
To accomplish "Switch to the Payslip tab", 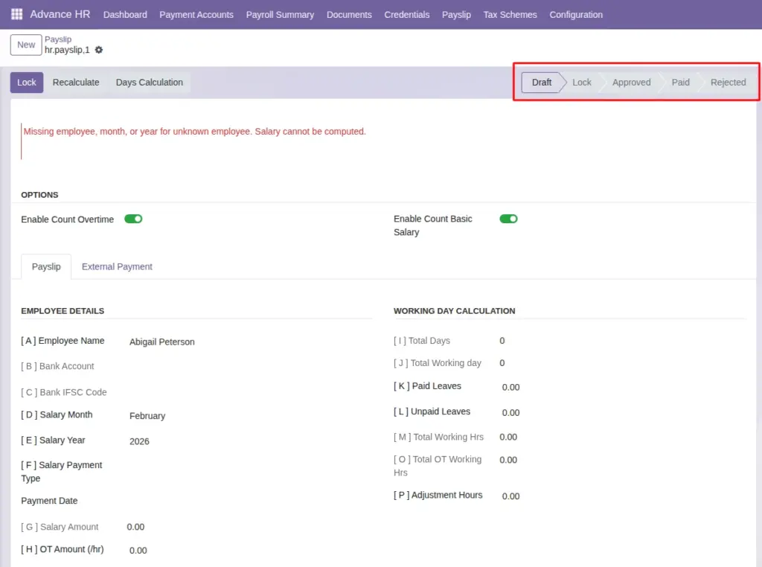I will pos(46,266).
